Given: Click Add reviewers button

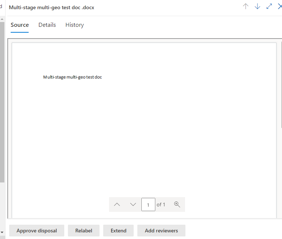Looking at the screenshot, I should (x=161, y=231).
